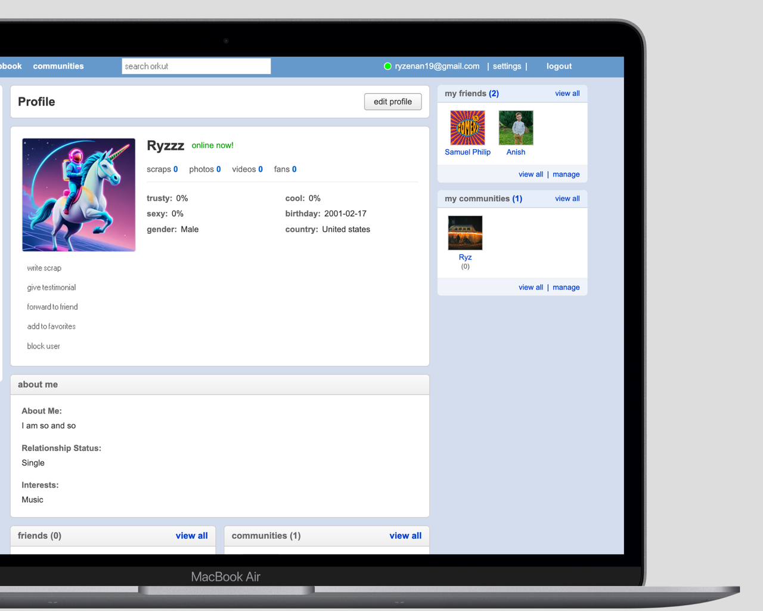Click forward to friend
763x611 pixels.
click(52, 307)
